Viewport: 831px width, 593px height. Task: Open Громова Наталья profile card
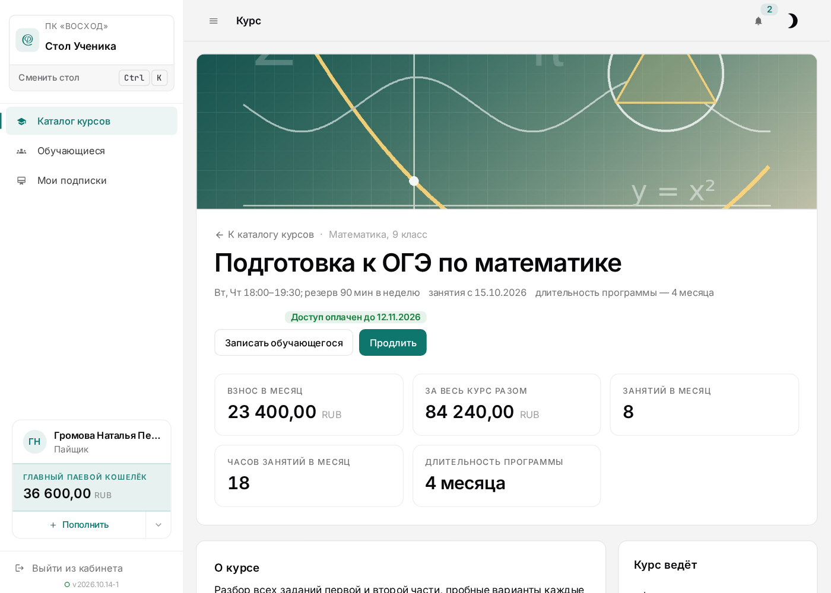tap(92, 442)
